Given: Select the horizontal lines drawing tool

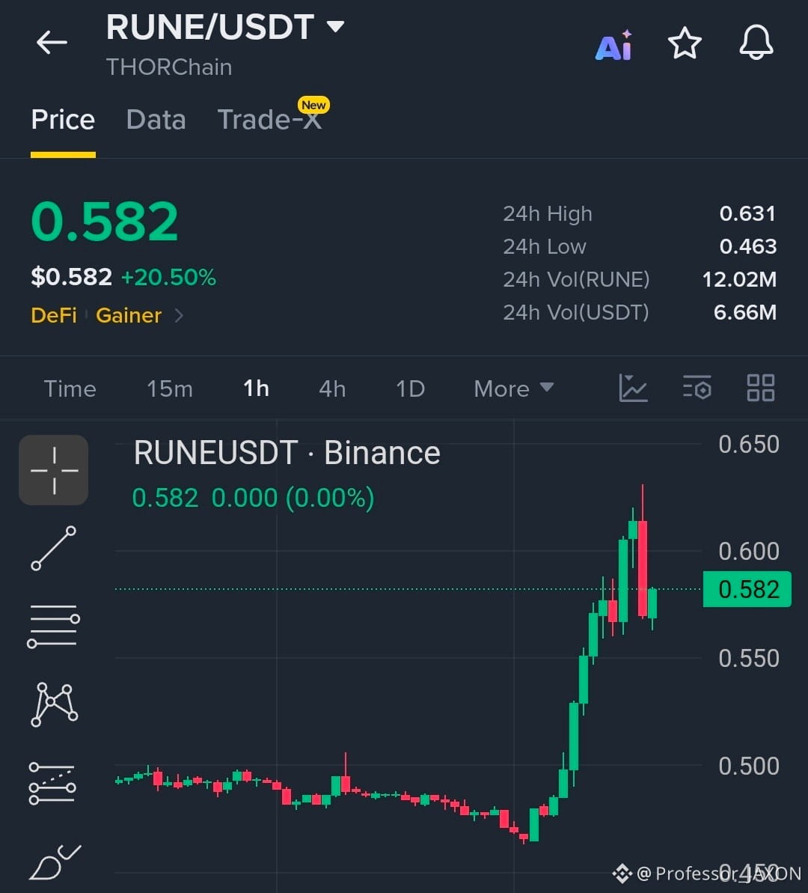Looking at the screenshot, I should (x=54, y=626).
